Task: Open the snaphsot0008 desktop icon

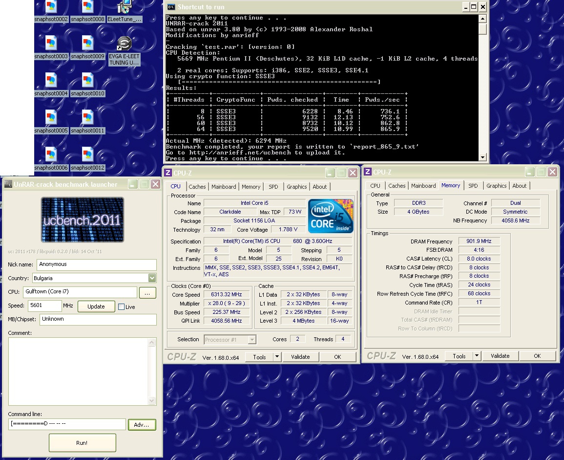Action: tap(88, 11)
